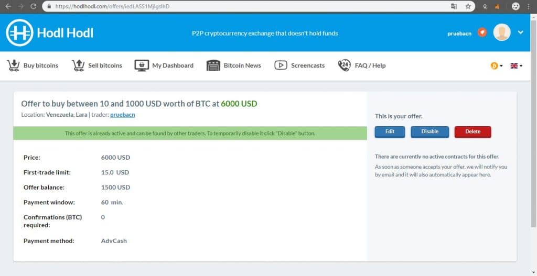Click the offer title heading text
Viewport: 537px width, 276px height.
(x=139, y=104)
